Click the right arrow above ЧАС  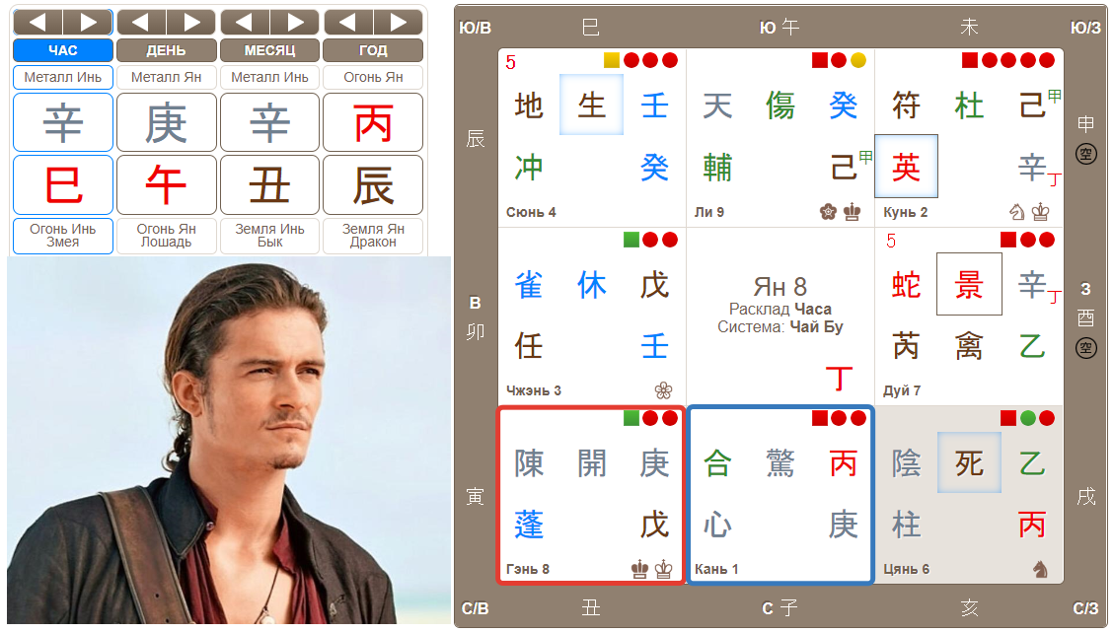(88, 22)
